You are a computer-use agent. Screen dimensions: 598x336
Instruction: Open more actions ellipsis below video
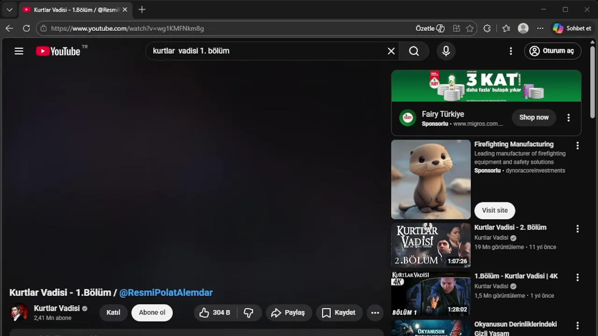tap(375, 313)
